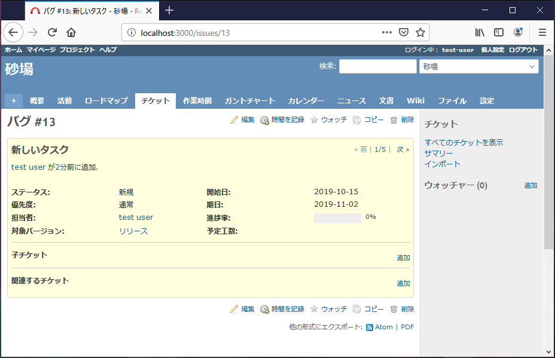The image size is (555, 358).
Task: Open the カレンダー tab
Action: [306, 101]
